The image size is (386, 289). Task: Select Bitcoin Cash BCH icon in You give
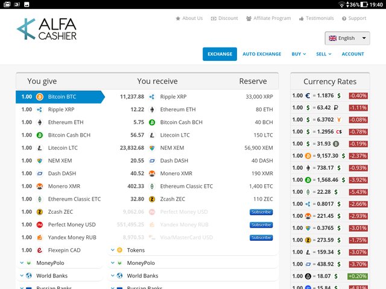[x=40, y=135]
